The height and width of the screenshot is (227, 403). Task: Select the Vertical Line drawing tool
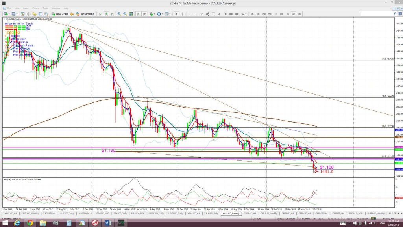(190, 14)
